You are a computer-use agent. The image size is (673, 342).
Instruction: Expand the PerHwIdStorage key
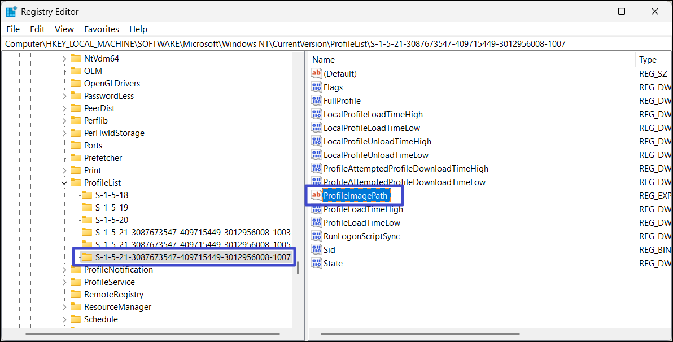64,133
